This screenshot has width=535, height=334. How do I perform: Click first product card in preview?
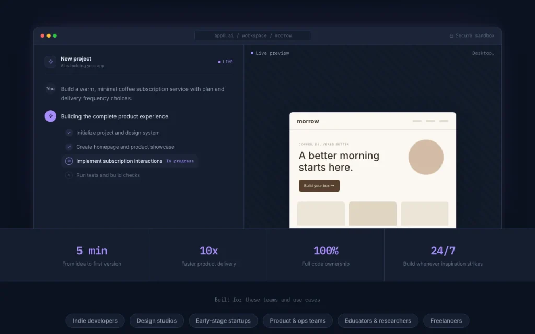[x=321, y=213]
